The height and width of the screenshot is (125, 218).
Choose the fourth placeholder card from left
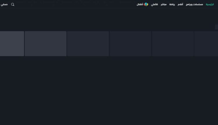pos(130,44)
